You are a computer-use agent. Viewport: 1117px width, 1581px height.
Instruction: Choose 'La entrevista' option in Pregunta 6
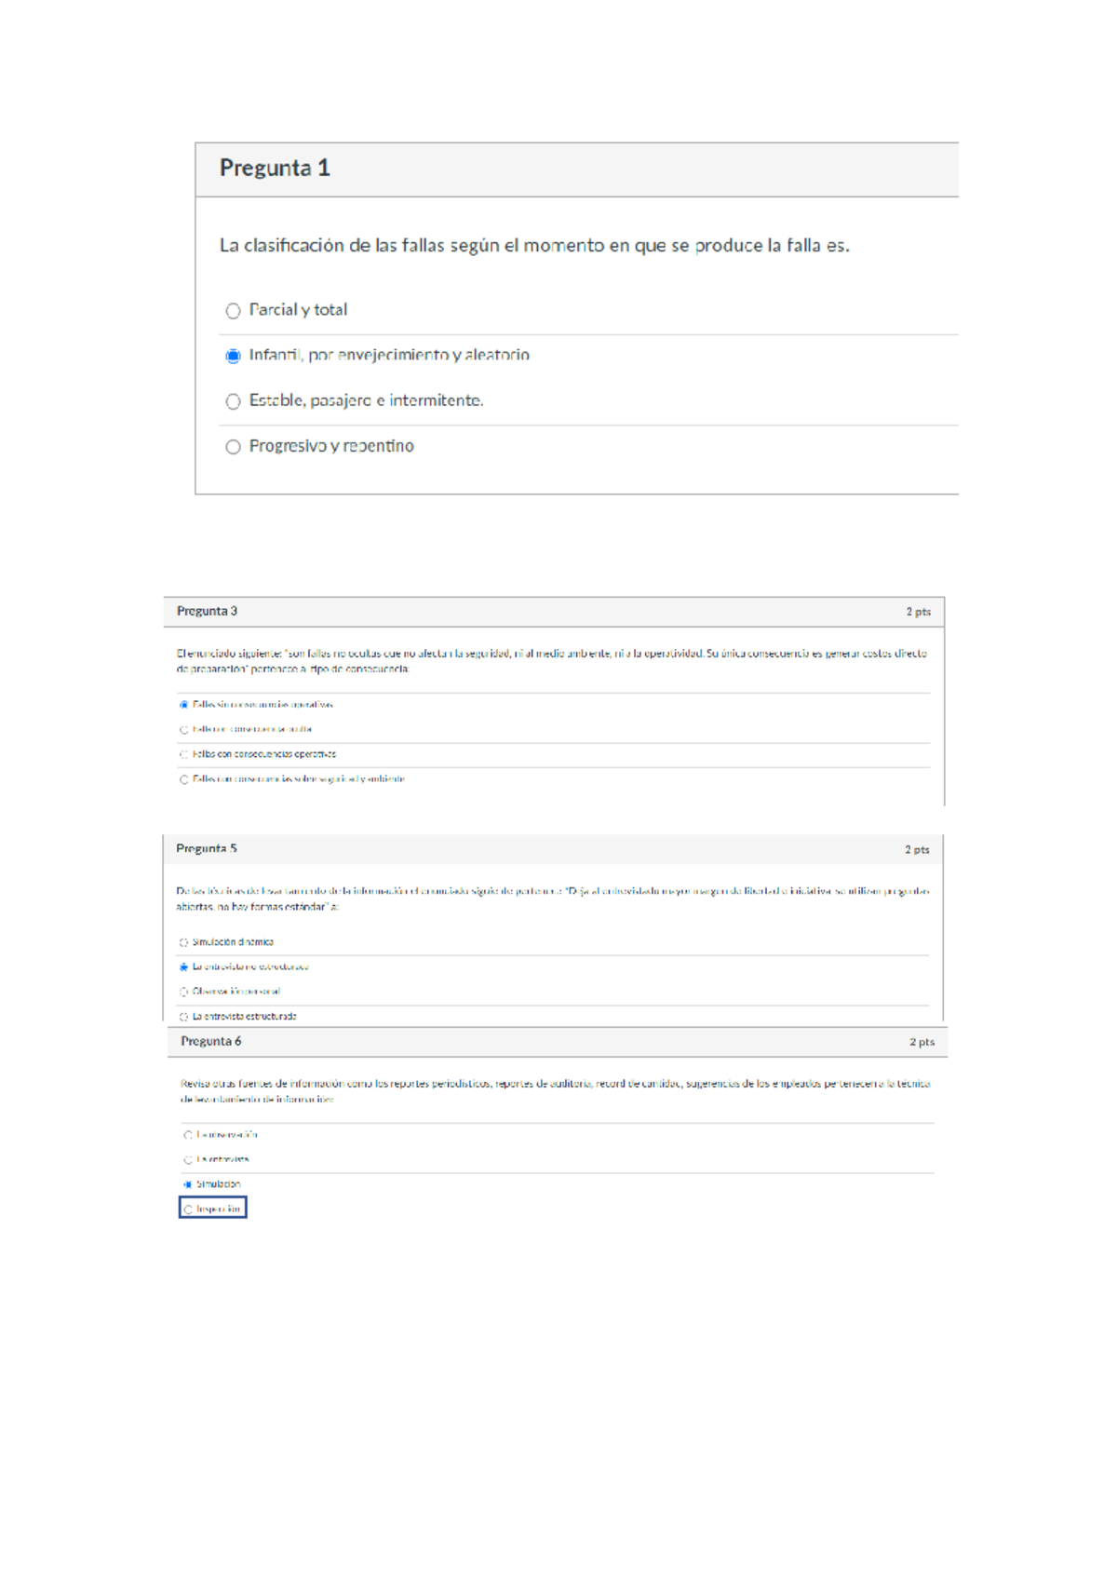pos(188,1160)
